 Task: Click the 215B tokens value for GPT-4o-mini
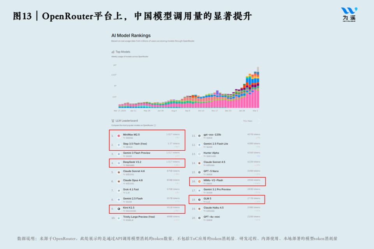click(x=254, y=217)
